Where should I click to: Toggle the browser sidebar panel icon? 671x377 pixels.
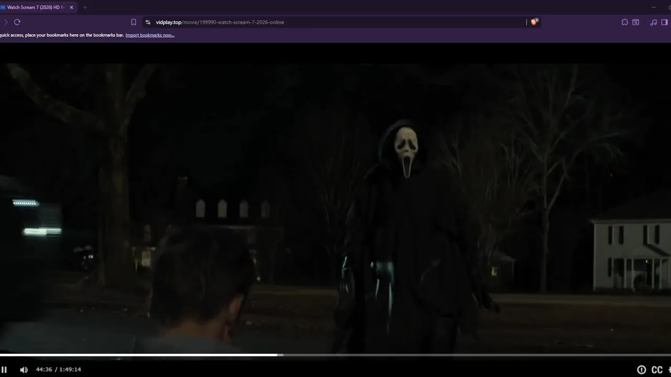pos(665,22)
